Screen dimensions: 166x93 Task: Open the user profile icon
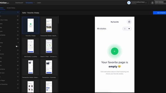coord(152,3)
